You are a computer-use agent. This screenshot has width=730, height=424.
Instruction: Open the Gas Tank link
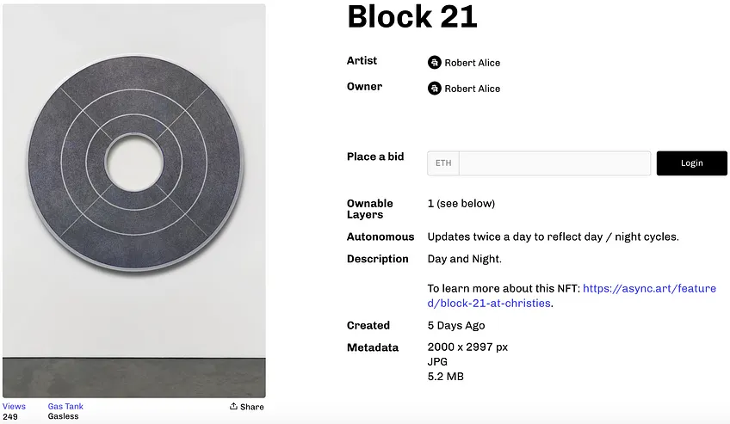pos(65,406)
